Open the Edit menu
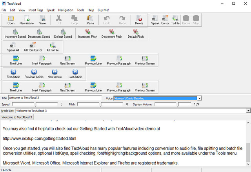 click(x=12, y=10)
